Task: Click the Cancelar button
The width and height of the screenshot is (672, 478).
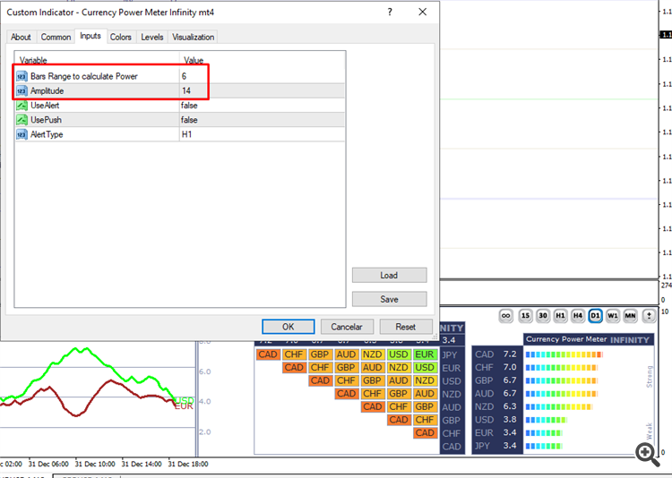Action: pyautogui.click(x=347, y=327)
